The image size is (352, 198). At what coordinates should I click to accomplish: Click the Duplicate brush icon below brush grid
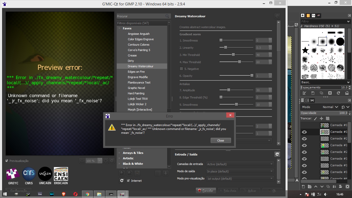321,93
